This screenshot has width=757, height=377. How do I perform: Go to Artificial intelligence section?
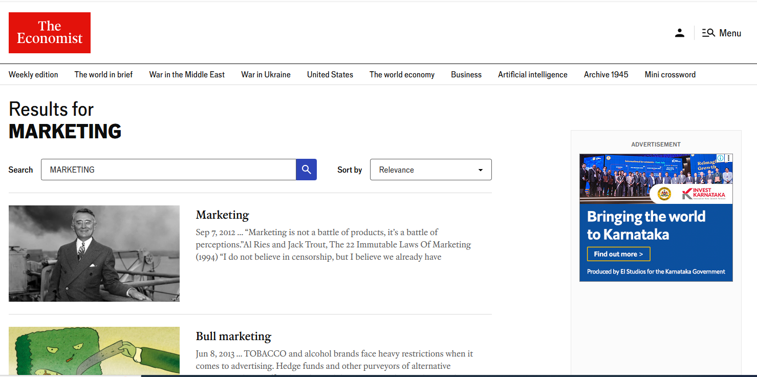532,75
